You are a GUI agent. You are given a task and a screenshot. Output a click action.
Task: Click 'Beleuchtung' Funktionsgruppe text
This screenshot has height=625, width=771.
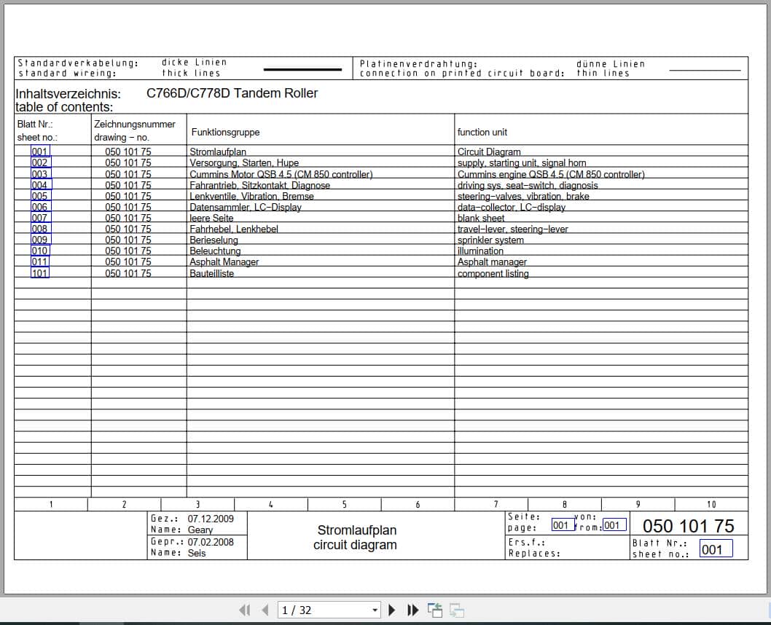216,251
